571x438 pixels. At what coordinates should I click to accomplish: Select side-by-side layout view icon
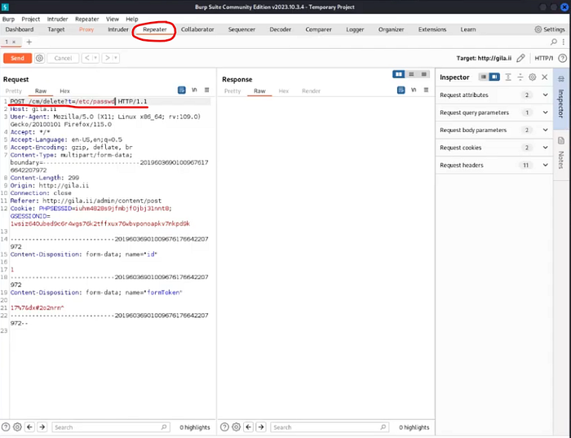click(x=399, y=74)
